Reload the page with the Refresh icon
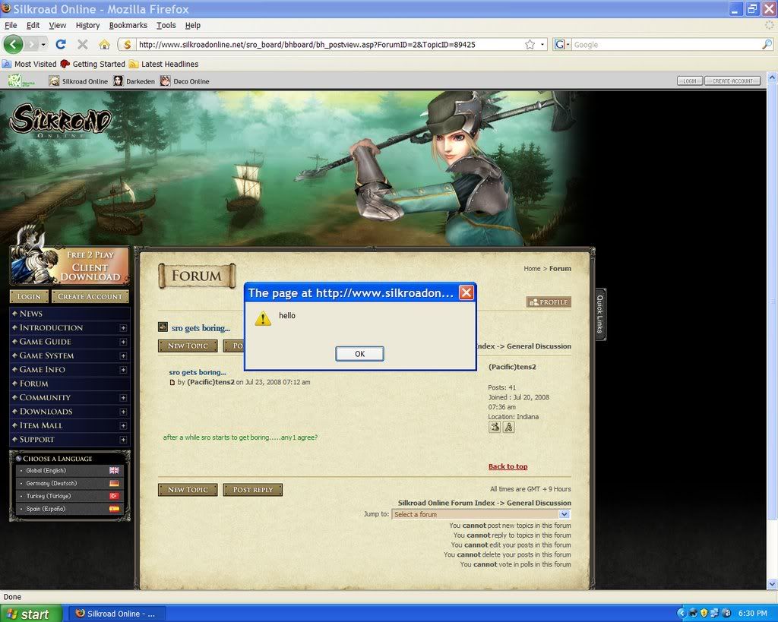Image resolution: width=778 pixels, height=622 pixels. (61, 45)
